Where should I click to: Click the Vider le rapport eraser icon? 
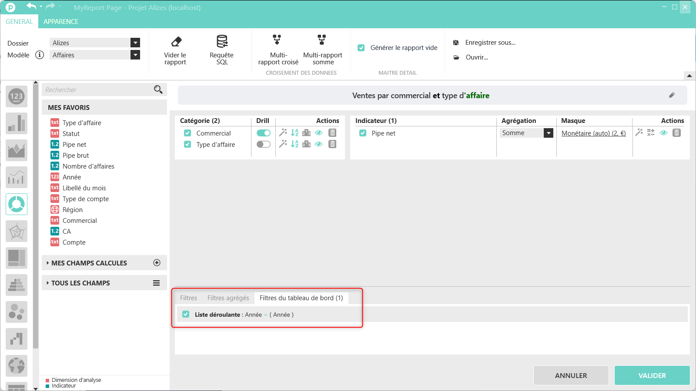tap(176, 42)
